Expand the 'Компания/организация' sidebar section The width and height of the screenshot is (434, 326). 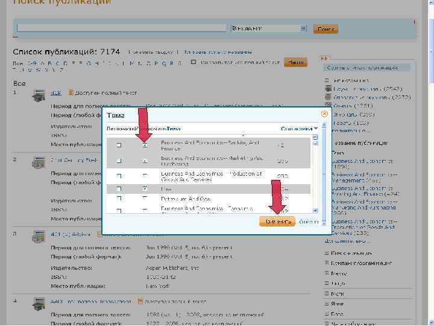327,263
